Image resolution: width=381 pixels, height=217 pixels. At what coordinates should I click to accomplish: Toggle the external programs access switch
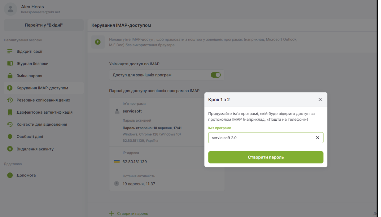pos(216,75)
